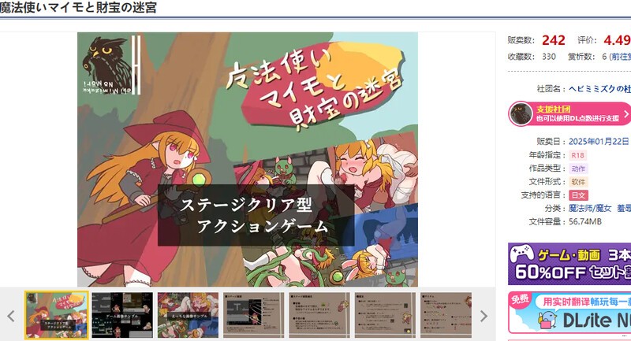Image resolution: width=631 pixels, height=341 pixels.
Task: Click the previous thumbnail arrow
Action: (11, 316)
